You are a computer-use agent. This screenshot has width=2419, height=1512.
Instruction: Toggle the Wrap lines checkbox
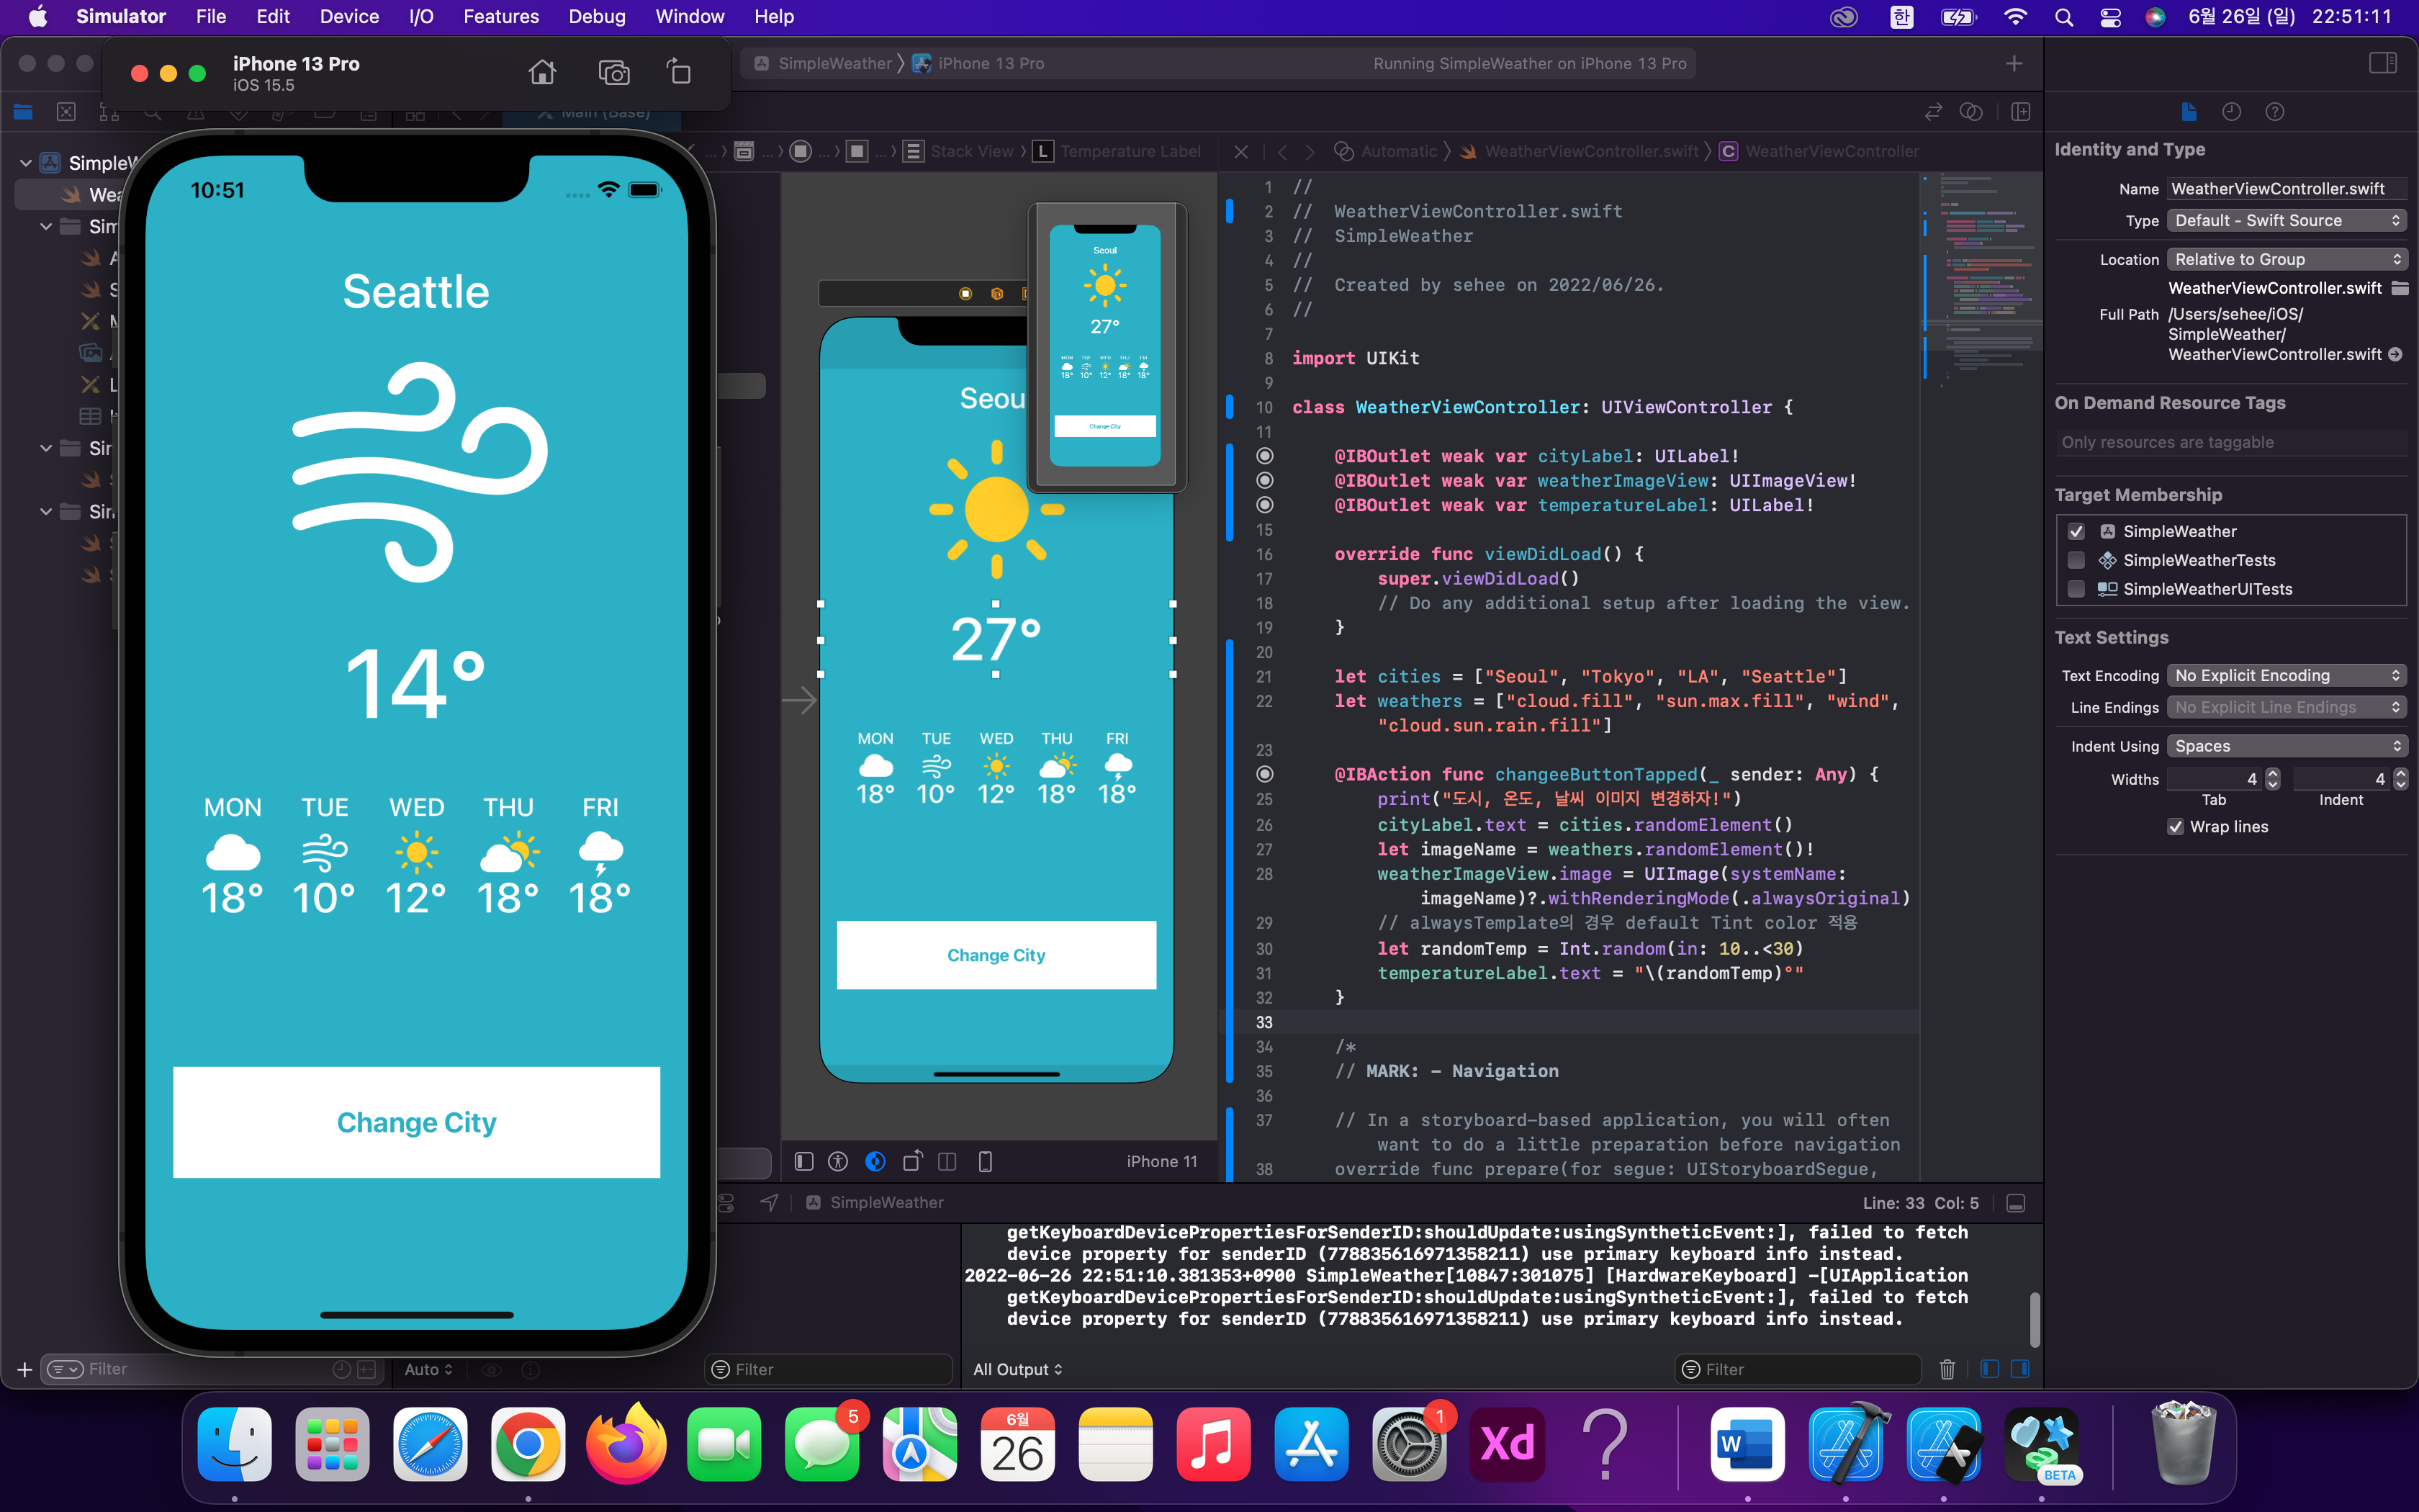(x=2175, y=826)
